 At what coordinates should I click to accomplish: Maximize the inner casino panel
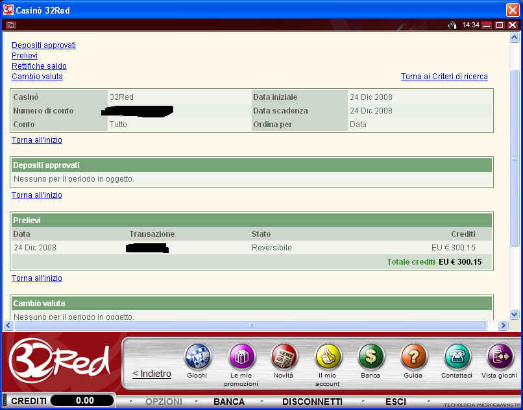click(x=500, y=25)
